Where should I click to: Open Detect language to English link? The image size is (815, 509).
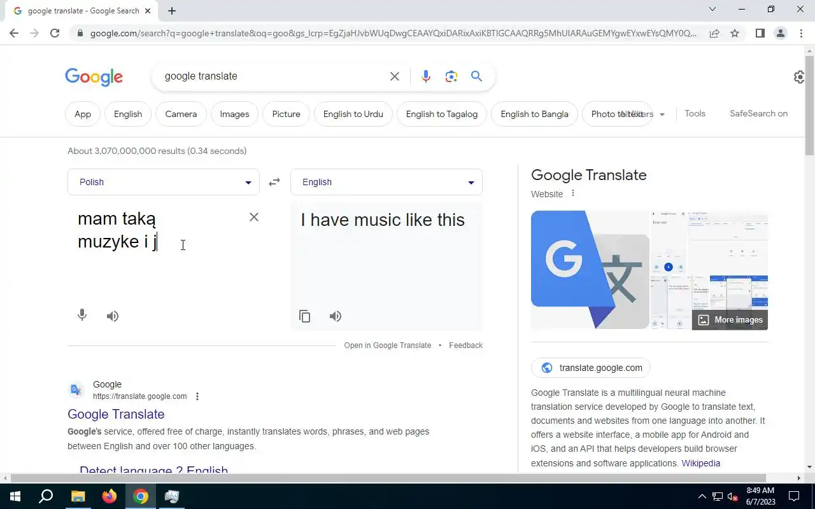153,470
